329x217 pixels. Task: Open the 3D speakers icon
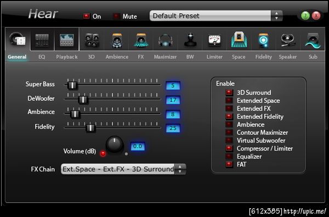click(x=92, y=40)
